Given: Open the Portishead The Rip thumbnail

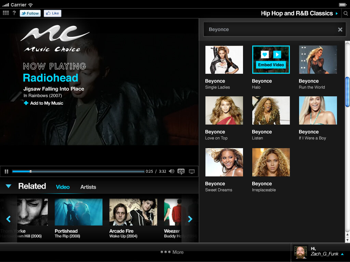Looking at the screenshot, I should coord(79,212).
